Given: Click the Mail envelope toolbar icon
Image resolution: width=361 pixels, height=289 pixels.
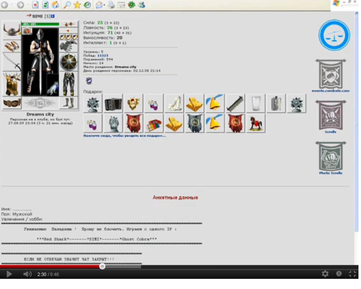Looking at the screenshot, I should 99,5.
